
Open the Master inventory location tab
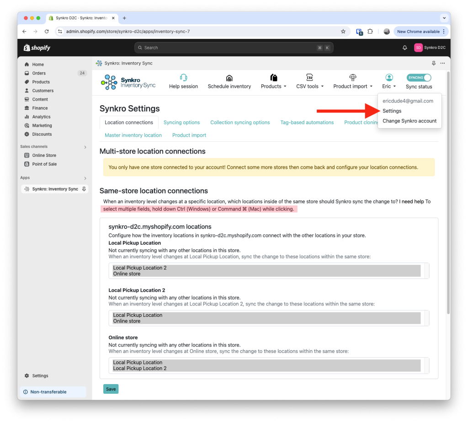pos(133,135)
